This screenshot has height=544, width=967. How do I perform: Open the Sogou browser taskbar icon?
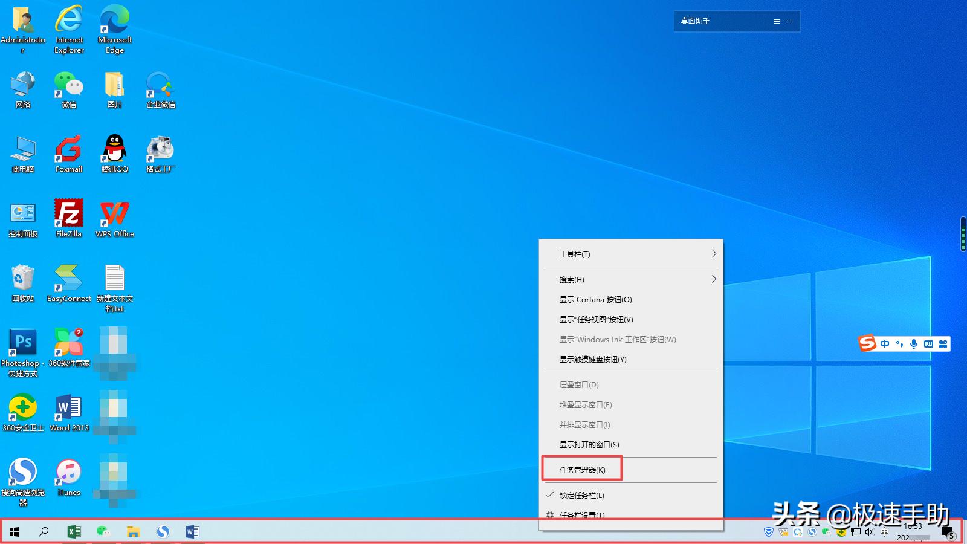[163, 532]
